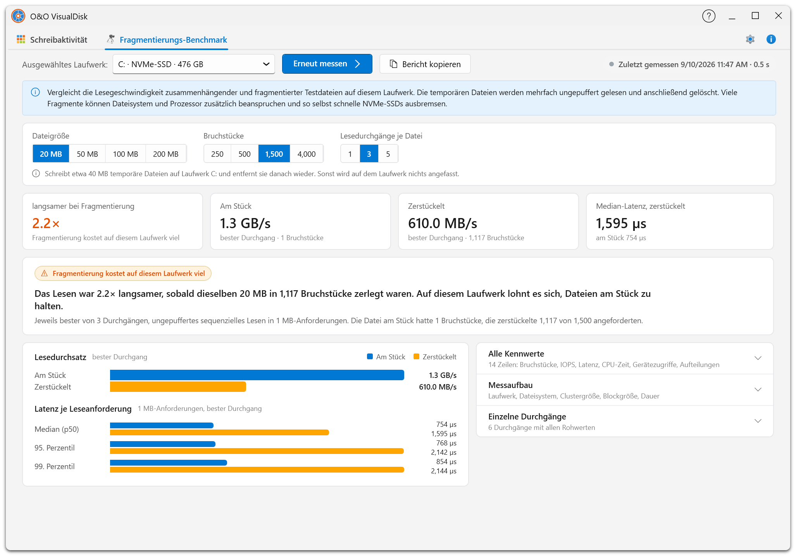Click Erneut messen button
This screenshot has height=556, width=796.
tap(327, 64)
